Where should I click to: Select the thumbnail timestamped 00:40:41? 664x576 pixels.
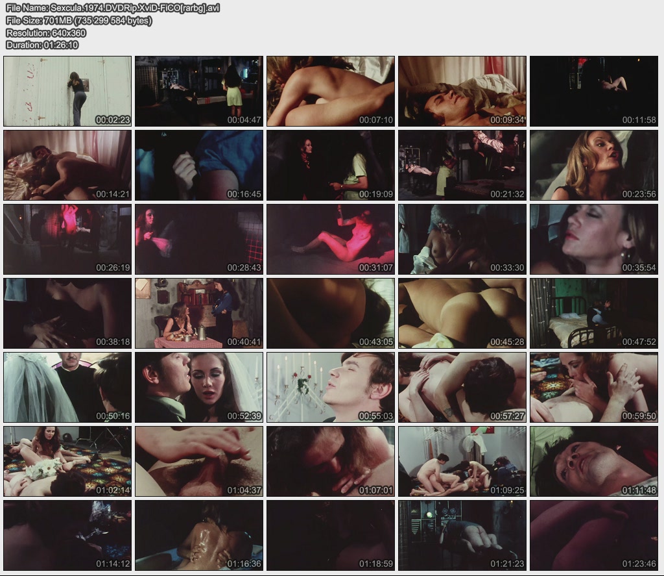[199, 313]
